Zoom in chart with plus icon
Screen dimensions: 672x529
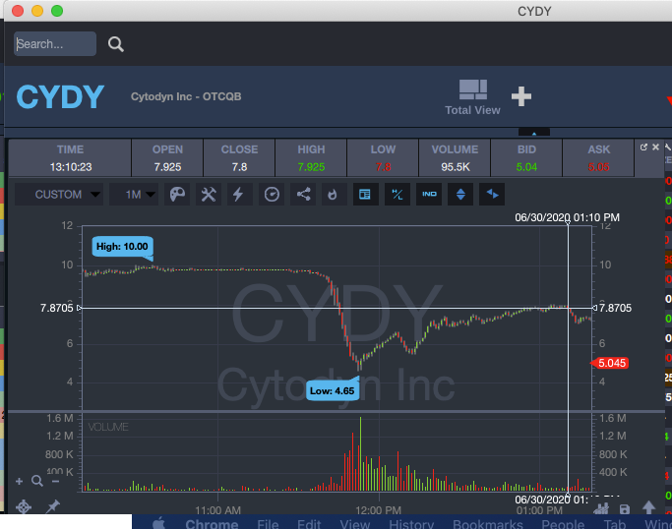[19, 482]
